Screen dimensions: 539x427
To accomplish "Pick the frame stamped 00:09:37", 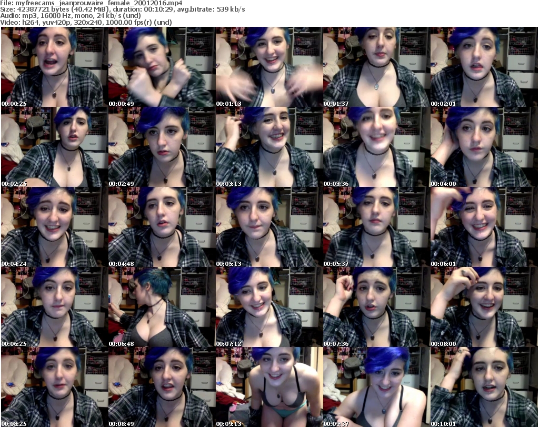I will tap(376, 387).
